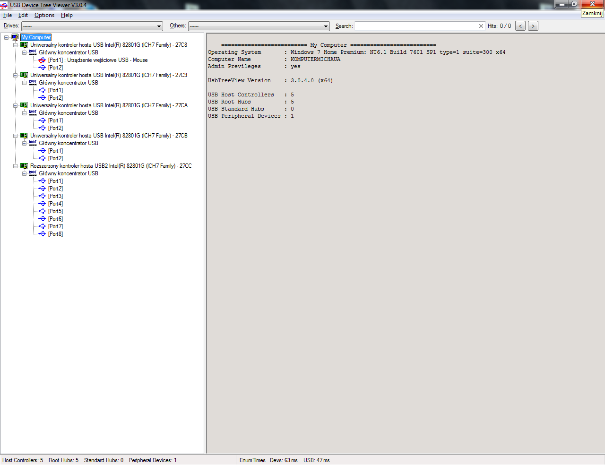605x465 pixels.
Task: Click the 27CB host controller icon
Action: [24, 136]
